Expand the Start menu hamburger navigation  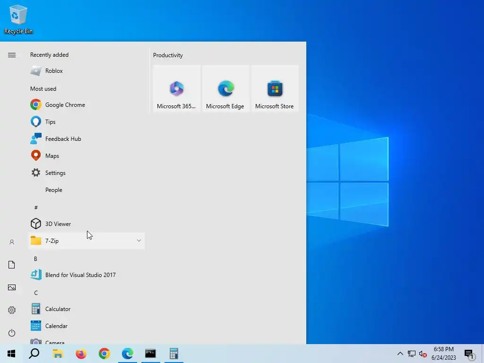(12, 55)
